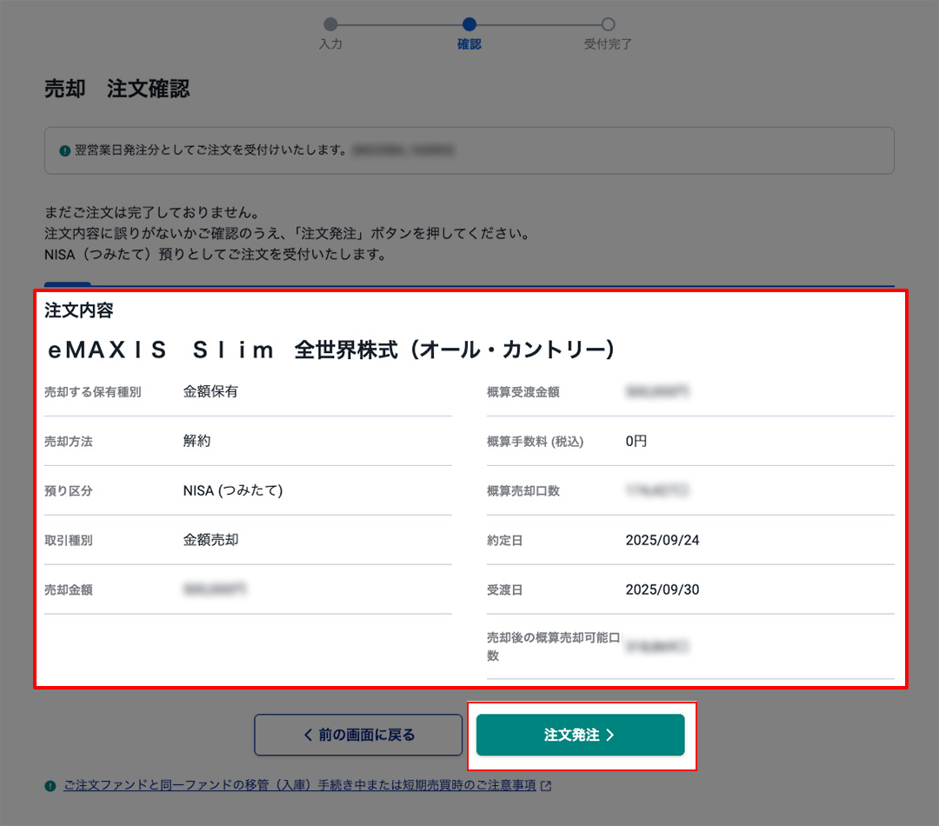The height and width of the screenshot is (826, 939).
Task: Click the 受渡日 value 2025/09/30
Action: pyautogui.click(x=662, y=590)
